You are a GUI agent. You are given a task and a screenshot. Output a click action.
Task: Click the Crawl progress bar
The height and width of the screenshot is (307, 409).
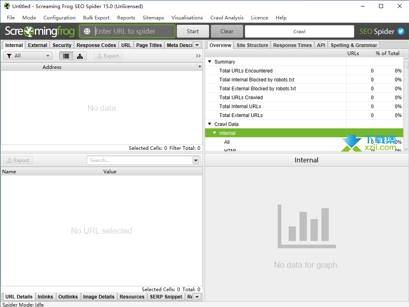pos(300,32)
